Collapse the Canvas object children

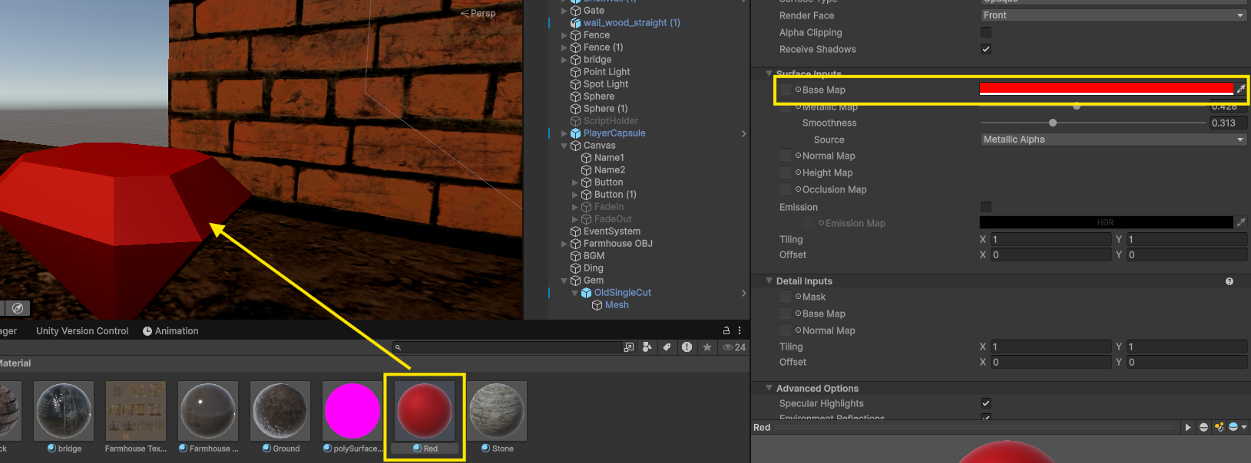564,146
